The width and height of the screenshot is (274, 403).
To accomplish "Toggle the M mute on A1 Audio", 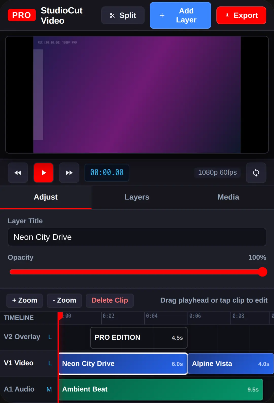I will pyautogui.click(x=49, y=389).
